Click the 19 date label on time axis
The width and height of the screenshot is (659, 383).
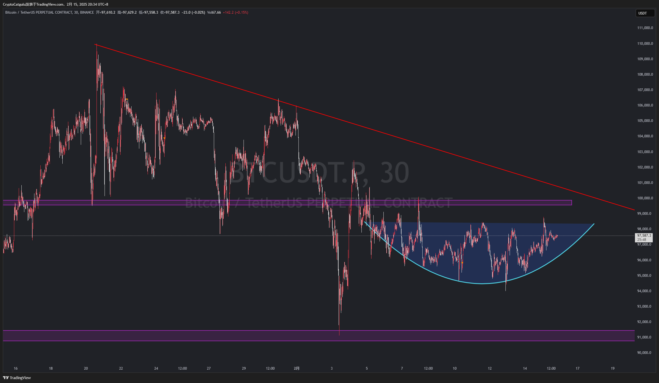point(613,368)
